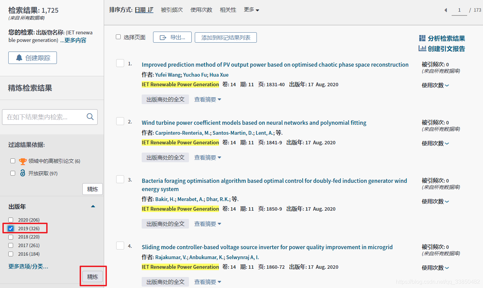This screenshot has width=483, height=288.
Task: Check publication year 2020
Action: pyautogui.click(x=11, y=220)
